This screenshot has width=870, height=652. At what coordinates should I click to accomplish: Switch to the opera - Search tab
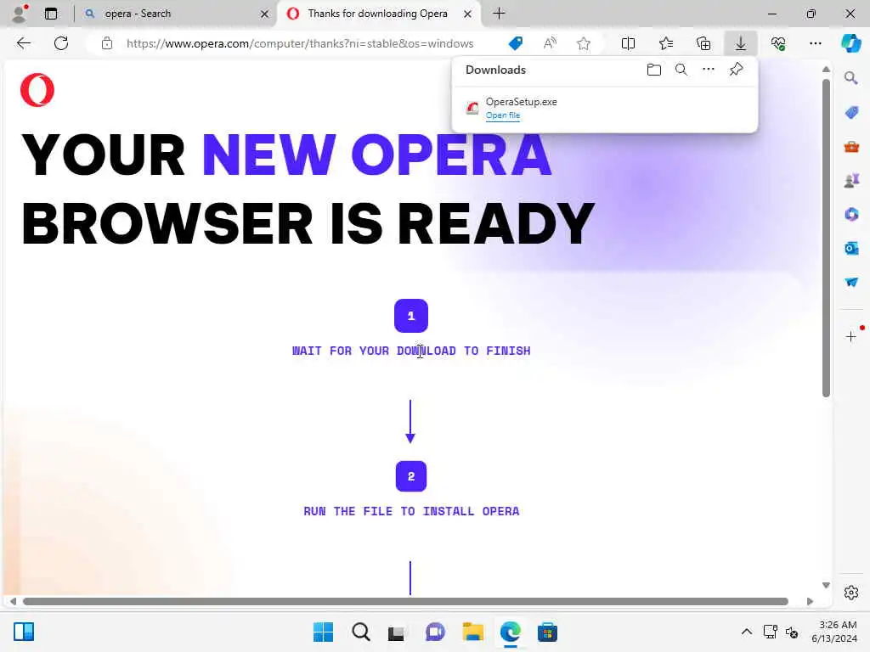[x=174, y=14]
